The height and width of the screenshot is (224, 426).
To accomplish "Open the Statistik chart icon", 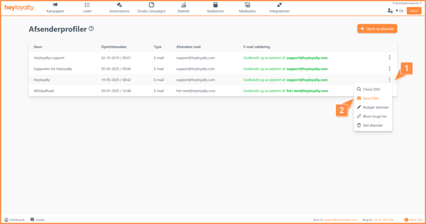I will click(183, 5).
